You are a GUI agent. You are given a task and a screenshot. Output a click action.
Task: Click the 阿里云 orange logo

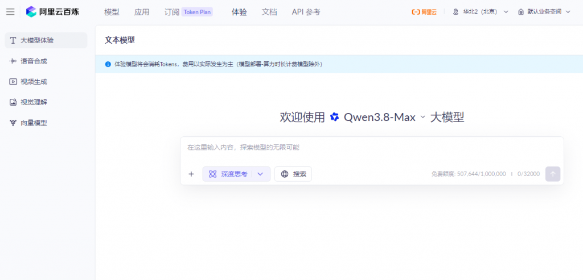424,12
